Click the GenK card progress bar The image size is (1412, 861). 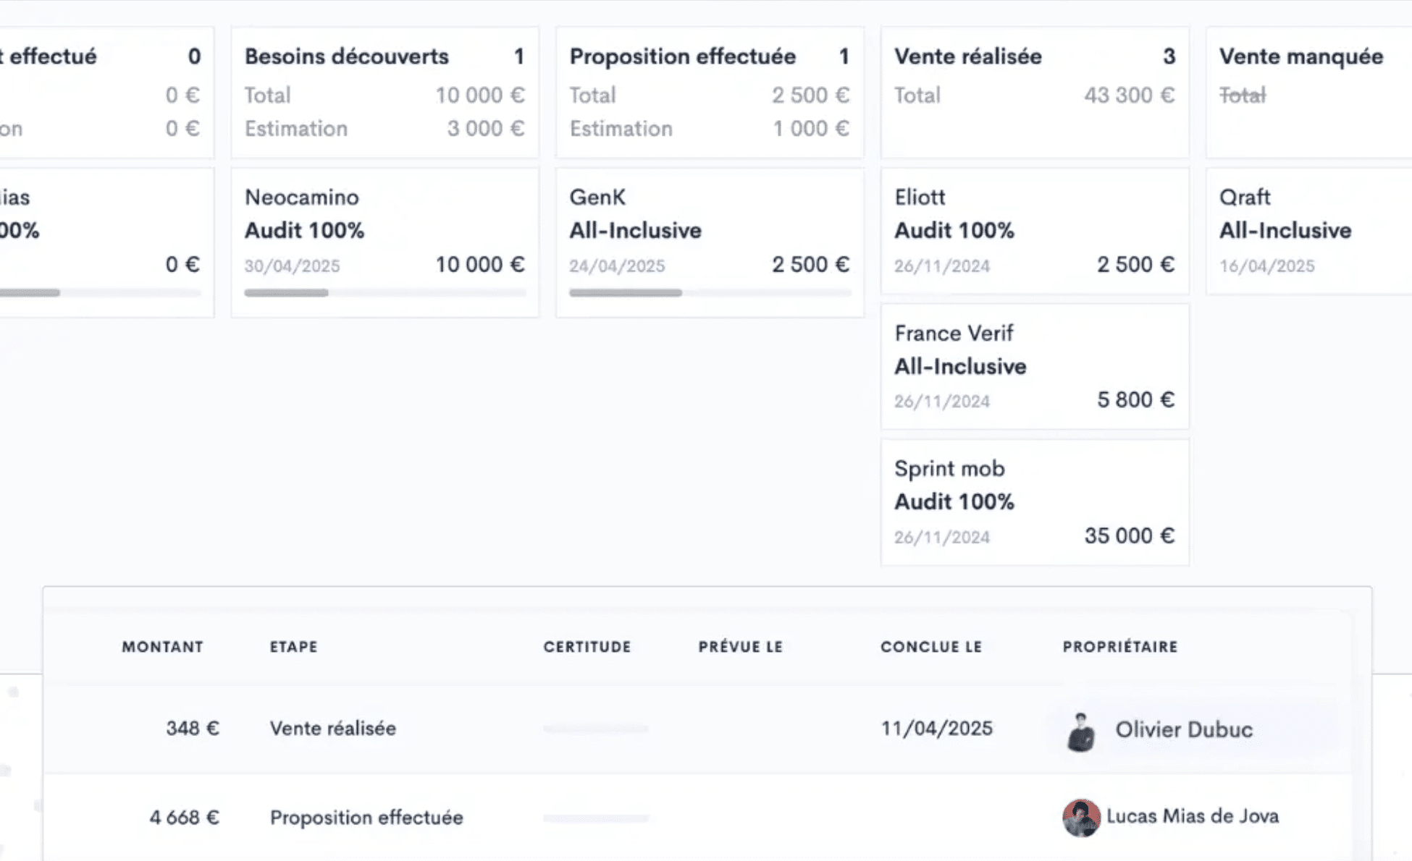(x=709, y=293)
